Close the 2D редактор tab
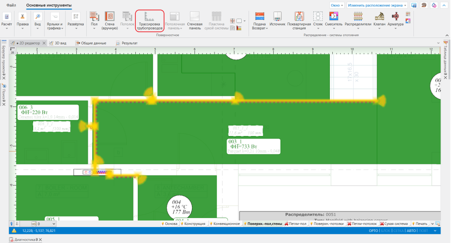451x243 pixels. (x=44, y=43)
